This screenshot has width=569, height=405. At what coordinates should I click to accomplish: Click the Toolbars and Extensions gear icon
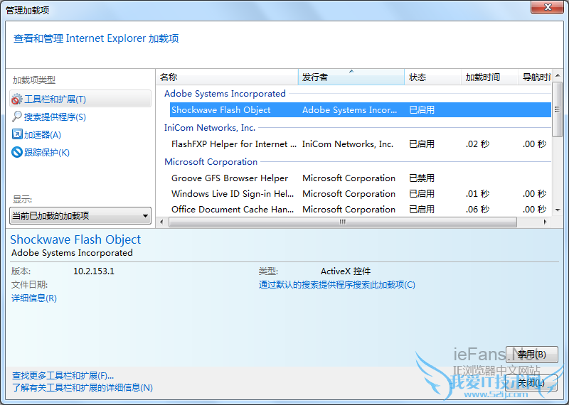click(16, 99)
